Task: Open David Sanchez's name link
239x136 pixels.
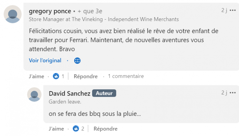Action: tap(70, 93)
